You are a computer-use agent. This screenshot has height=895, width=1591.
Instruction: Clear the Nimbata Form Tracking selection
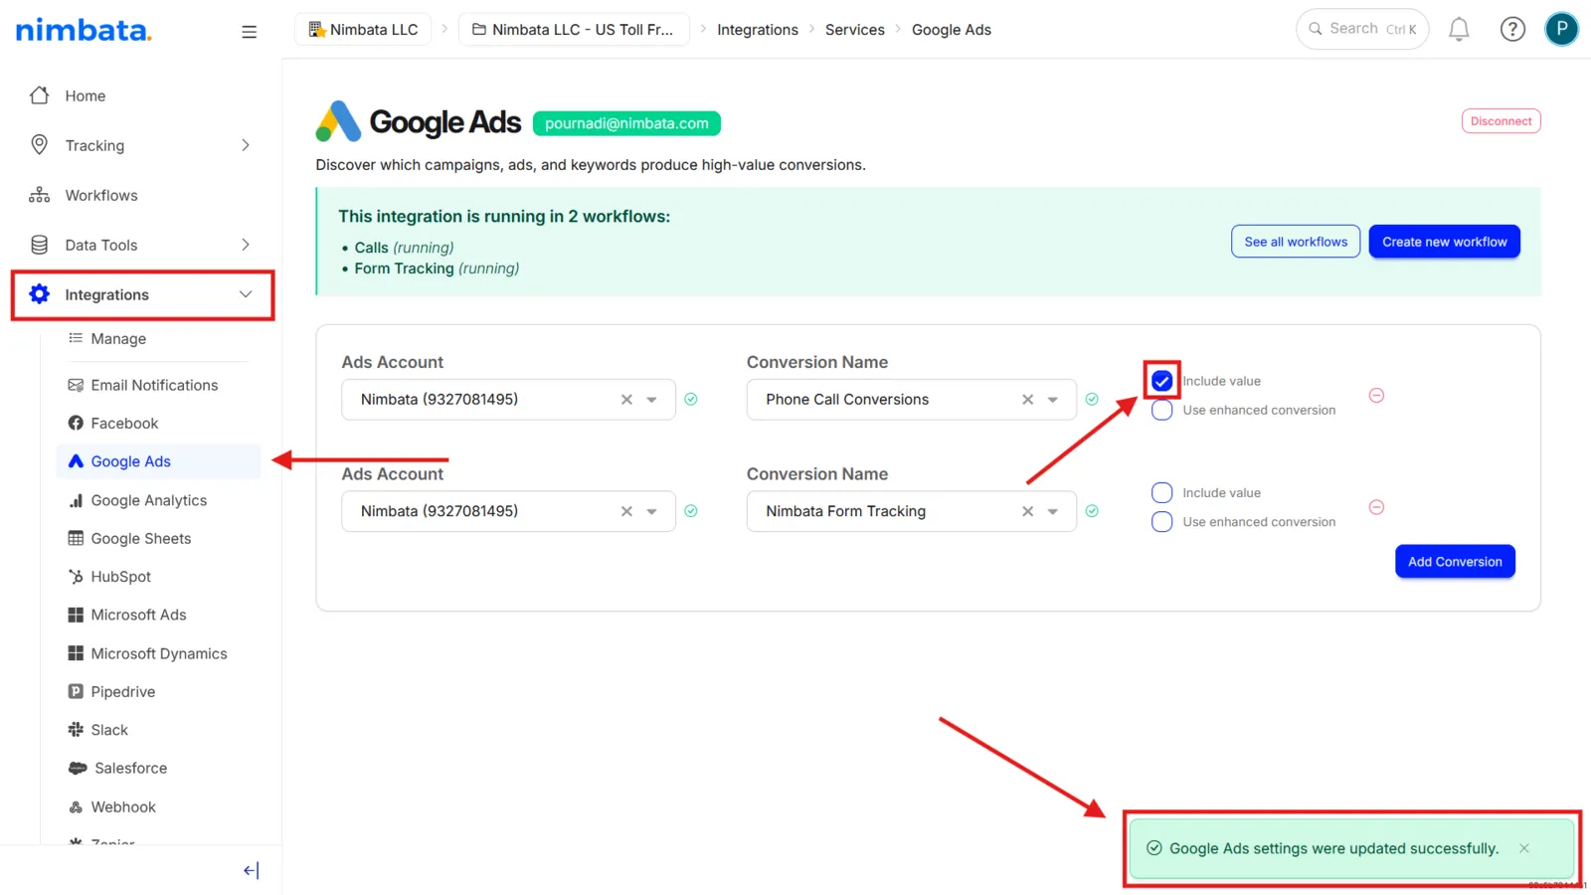[x=1027, y=511]
